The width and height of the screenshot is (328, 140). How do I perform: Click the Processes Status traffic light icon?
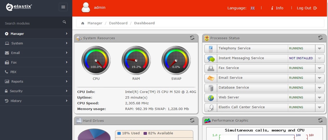click(x=207, y=38)
